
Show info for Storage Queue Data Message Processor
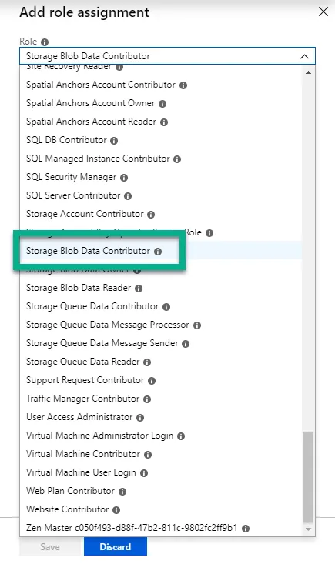(x=197, y=325)
